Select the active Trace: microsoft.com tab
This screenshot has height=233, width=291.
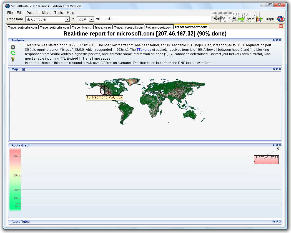click(x=191, y=27)
